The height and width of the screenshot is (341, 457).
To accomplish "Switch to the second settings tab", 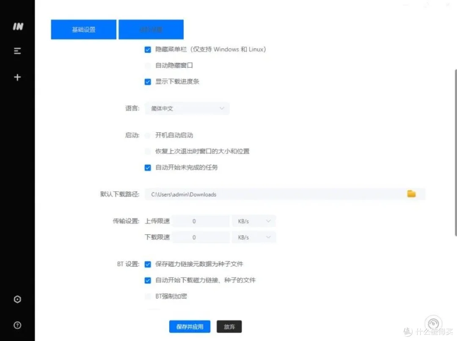I will [x=151, y=30].
